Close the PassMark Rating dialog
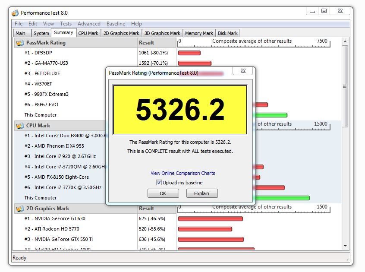Viewport: 365px width, 272px height. coord(243,71)
